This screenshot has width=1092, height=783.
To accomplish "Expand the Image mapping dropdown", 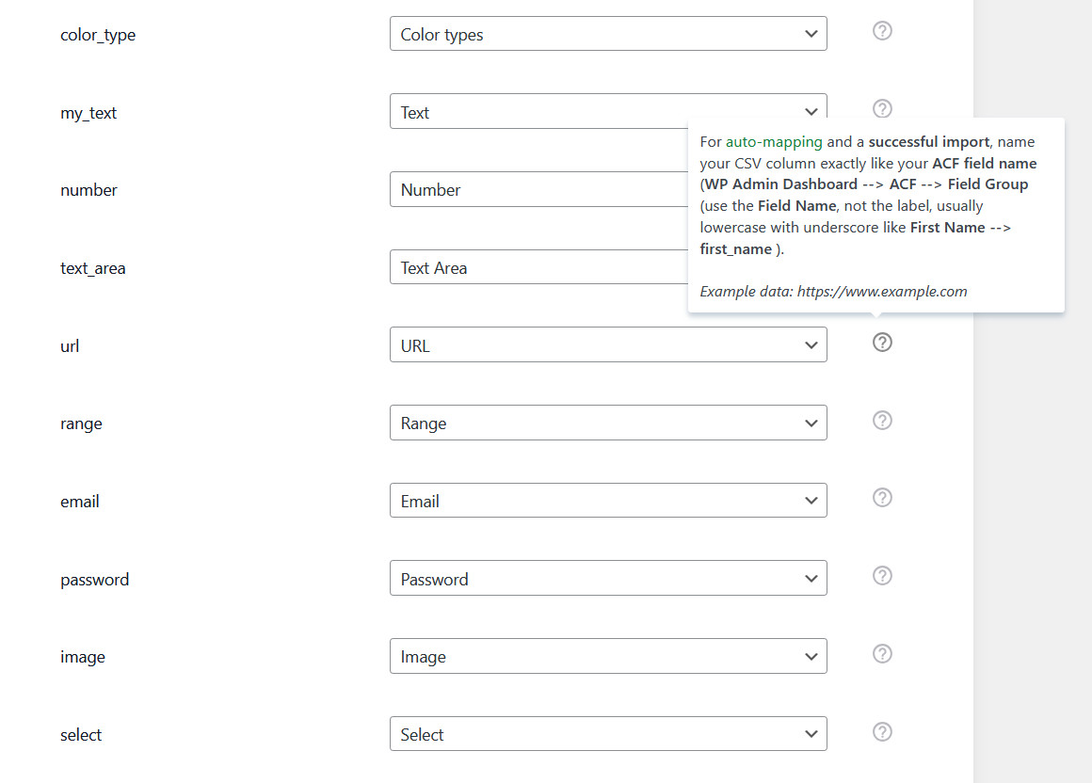I will (608, 657).
